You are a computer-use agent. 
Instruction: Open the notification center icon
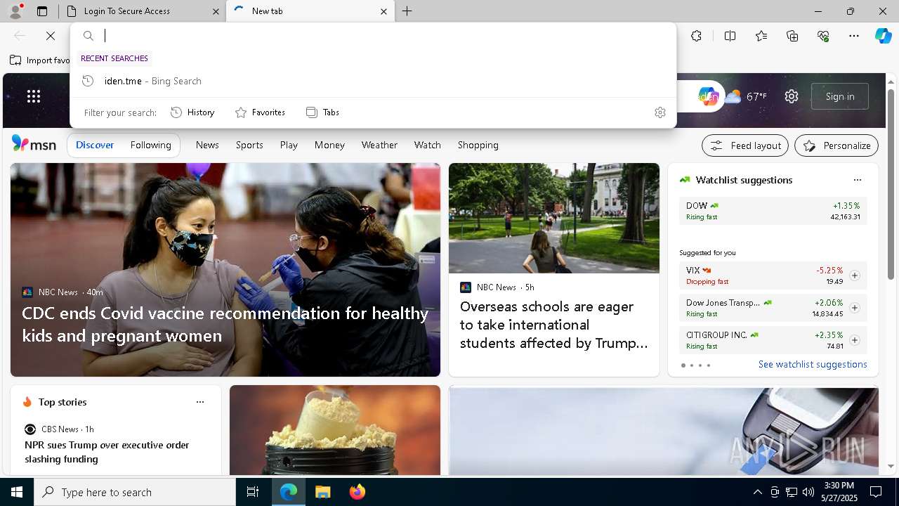[x=876, y=492]
